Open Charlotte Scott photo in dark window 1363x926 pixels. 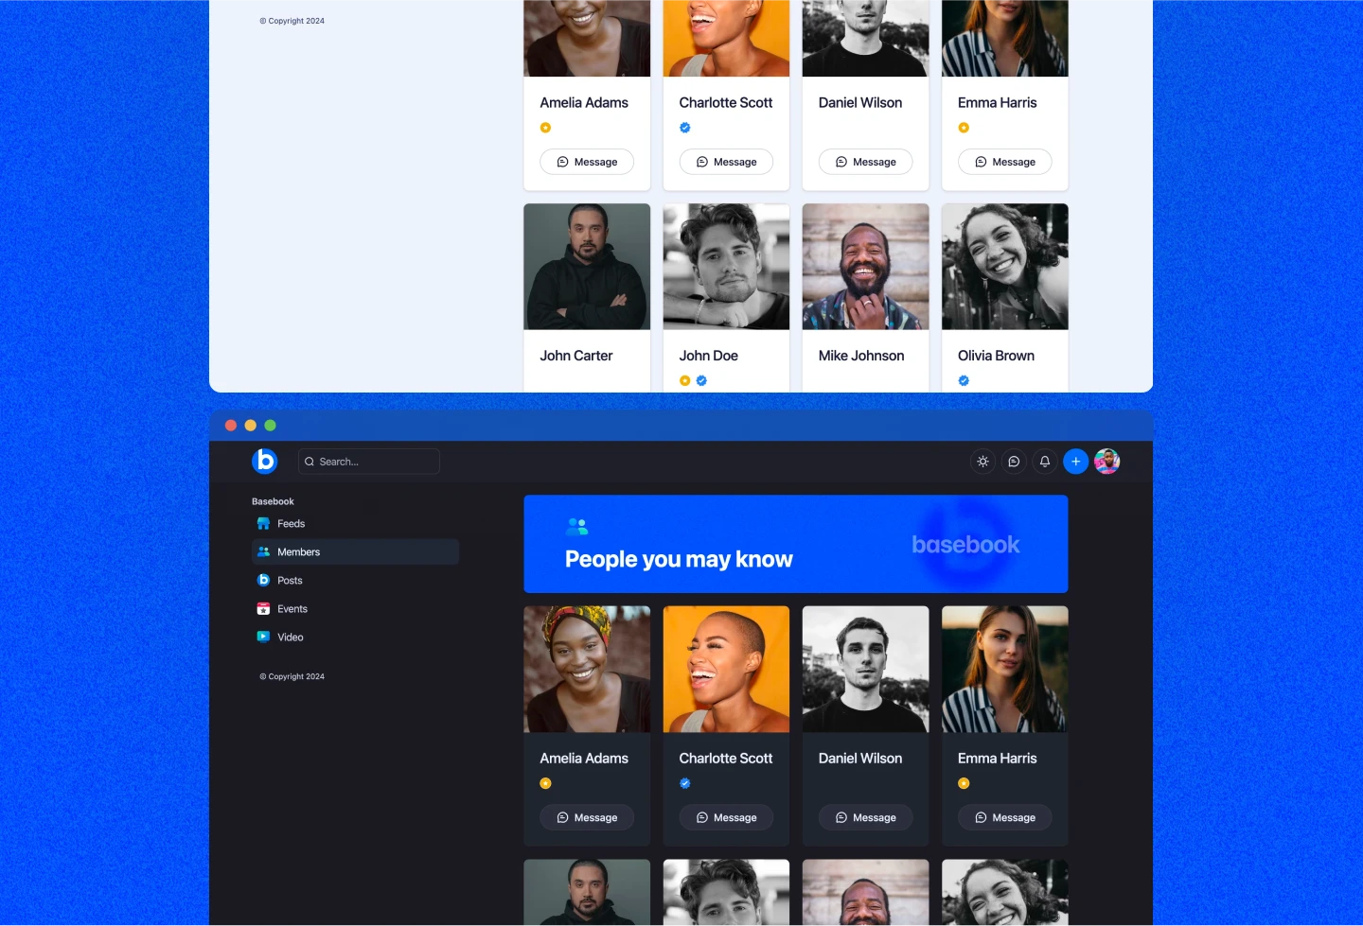tap(726, 670)
